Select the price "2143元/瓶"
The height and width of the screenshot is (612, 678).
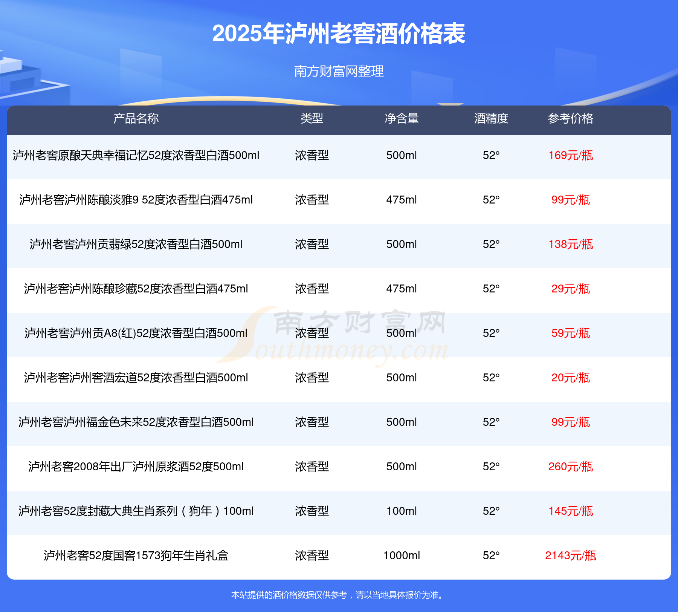click(571, 555)
